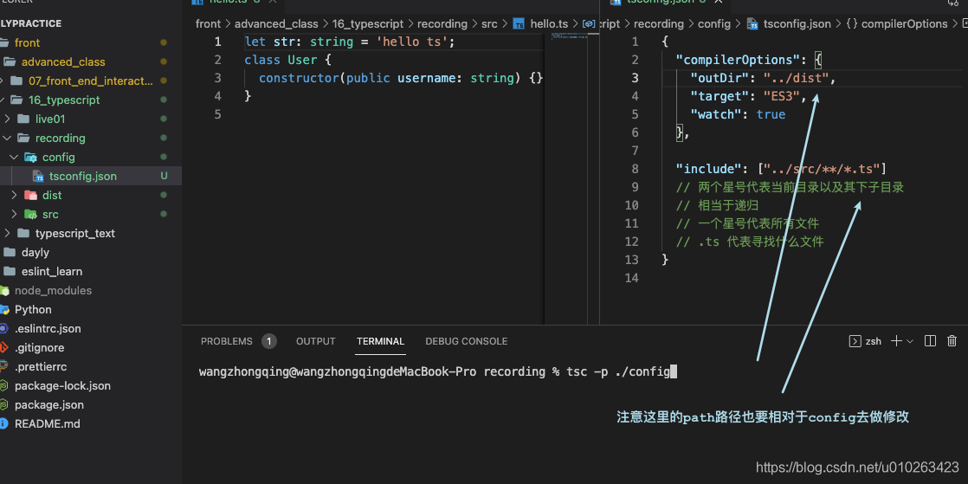Expand the typescript_text folder chevron
The height and width of the screenshot is (484, 968).
tap(7, 234)
